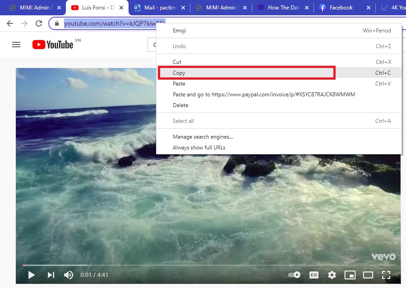406x288 pixels.
Task: Switch to Theater mode
Action: (x=368, y=274)
